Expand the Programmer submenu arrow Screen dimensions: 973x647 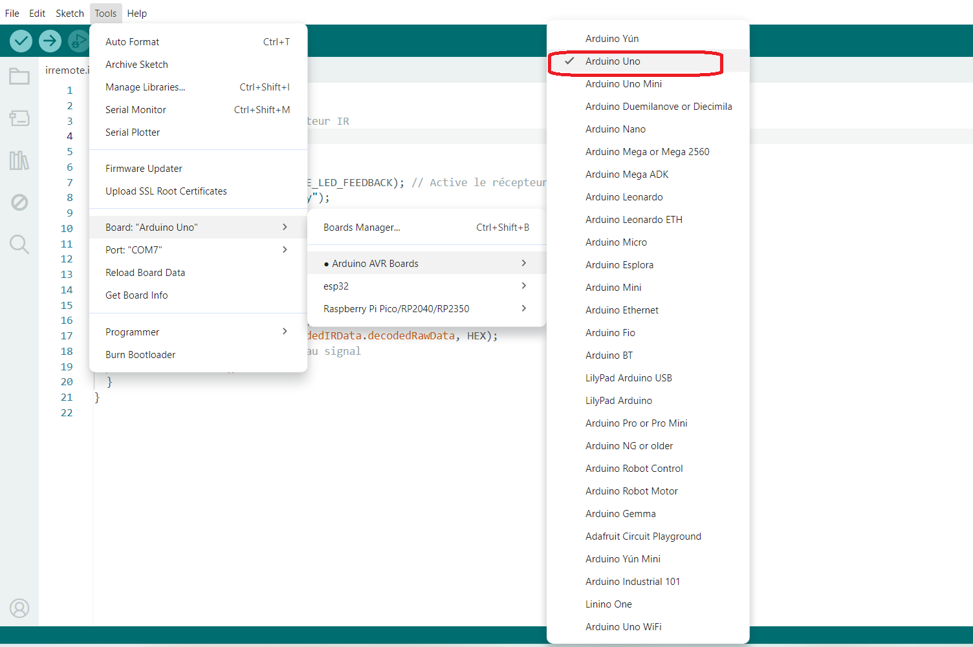point(285,332)
